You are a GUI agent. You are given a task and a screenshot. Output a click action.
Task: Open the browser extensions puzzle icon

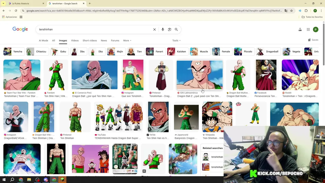pyautogui.click(x=306, y=11)
